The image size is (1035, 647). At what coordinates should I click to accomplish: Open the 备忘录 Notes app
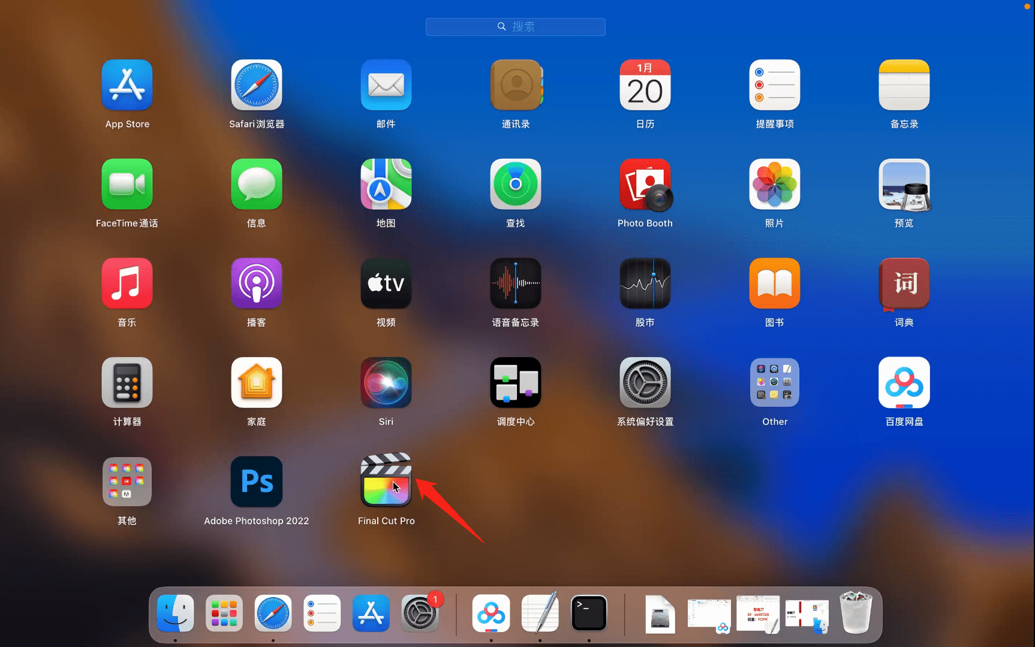(x=904, y=85)
